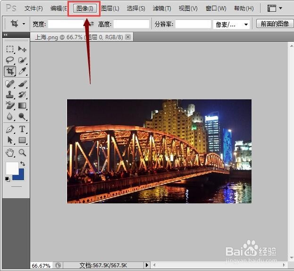Select the Crop tool in the toolbox
This screenshot has width=294, height=271.
[x=10, y=71]
